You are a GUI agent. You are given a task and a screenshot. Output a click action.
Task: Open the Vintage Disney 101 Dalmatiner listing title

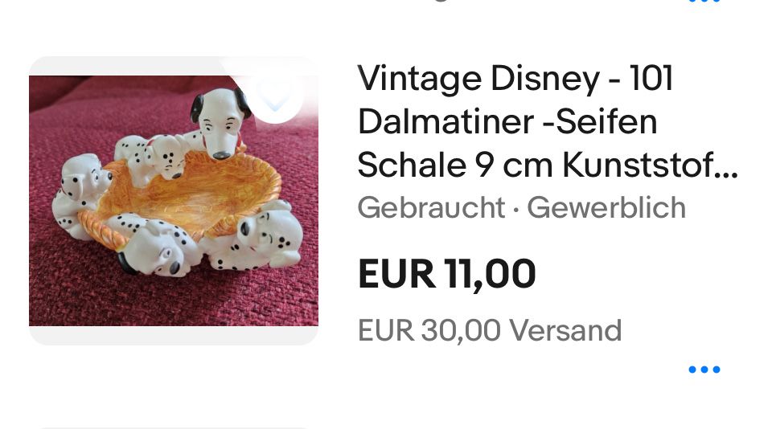click(x=548, y=121)
